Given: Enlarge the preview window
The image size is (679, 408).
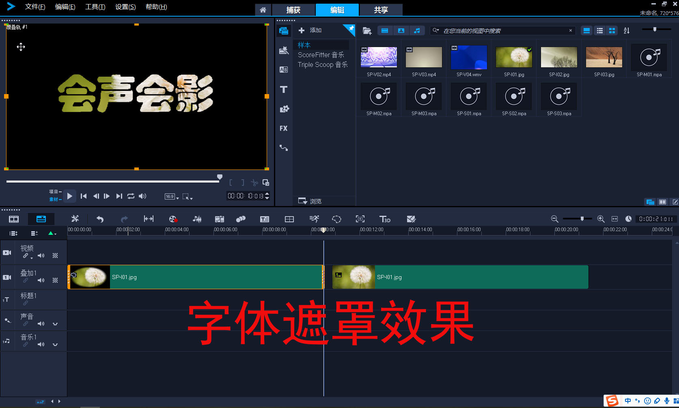Looking at the screenshot, I should click(266, 183).
